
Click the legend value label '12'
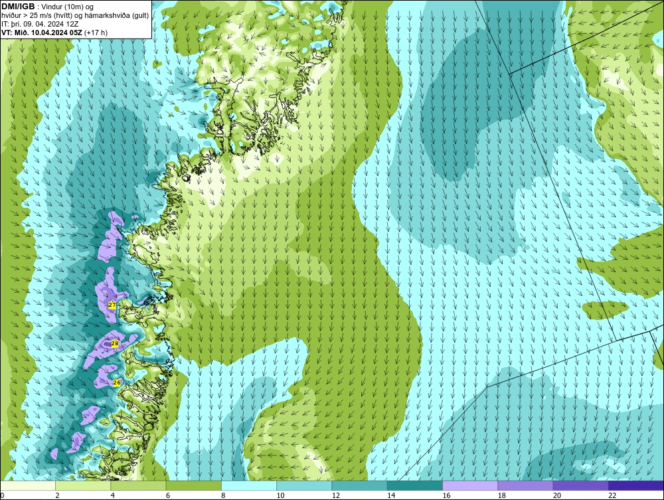336,496
